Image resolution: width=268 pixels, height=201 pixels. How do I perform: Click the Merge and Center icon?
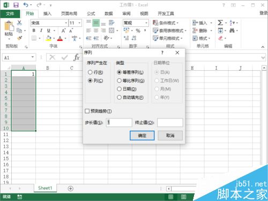click(x=111, y=31)
